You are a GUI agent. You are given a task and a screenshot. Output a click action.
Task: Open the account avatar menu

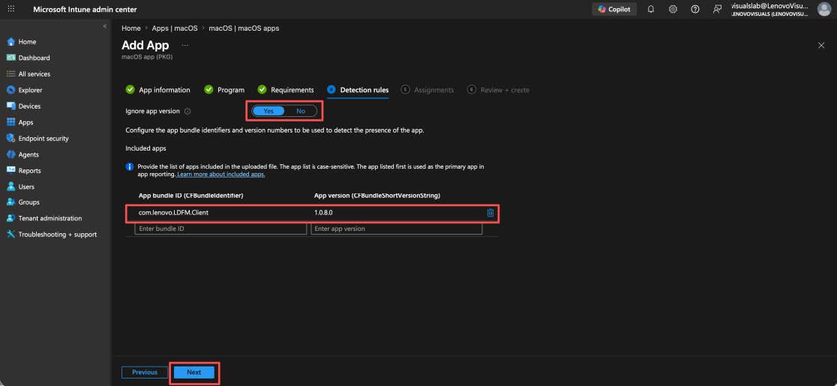tap(824, 9)
